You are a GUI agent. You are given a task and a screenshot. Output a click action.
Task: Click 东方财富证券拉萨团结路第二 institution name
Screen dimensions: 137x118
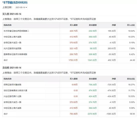[x=16, y=31]
